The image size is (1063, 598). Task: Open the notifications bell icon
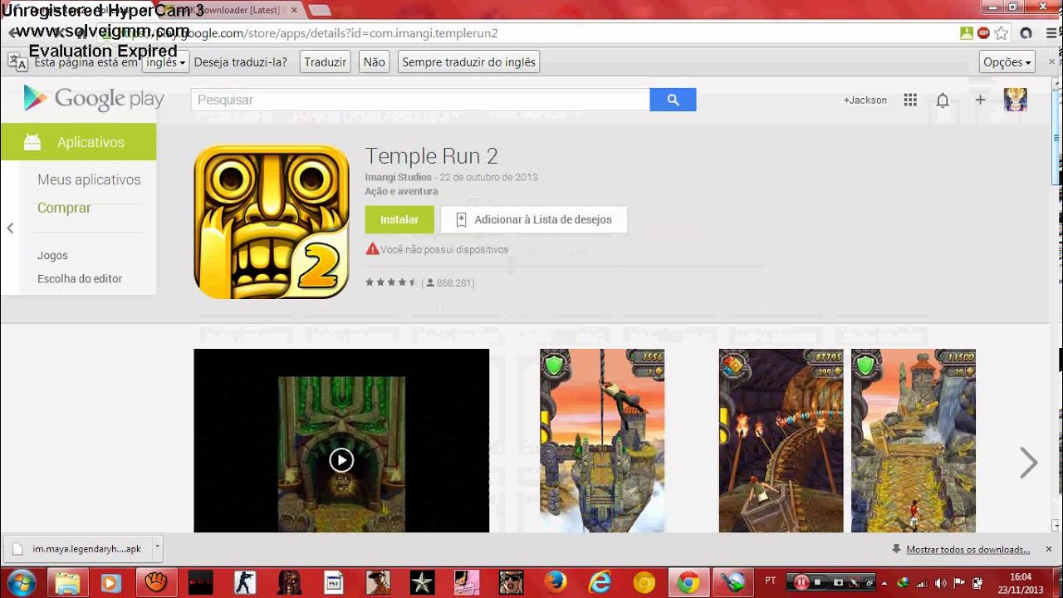point(943,100)
